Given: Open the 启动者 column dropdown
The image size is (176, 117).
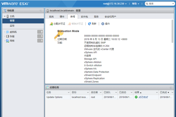Looking at the screenshot, I should [x=101, y=92].
